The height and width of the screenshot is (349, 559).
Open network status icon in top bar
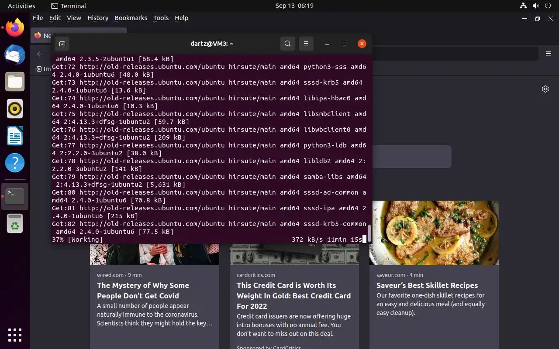(523, 6)
